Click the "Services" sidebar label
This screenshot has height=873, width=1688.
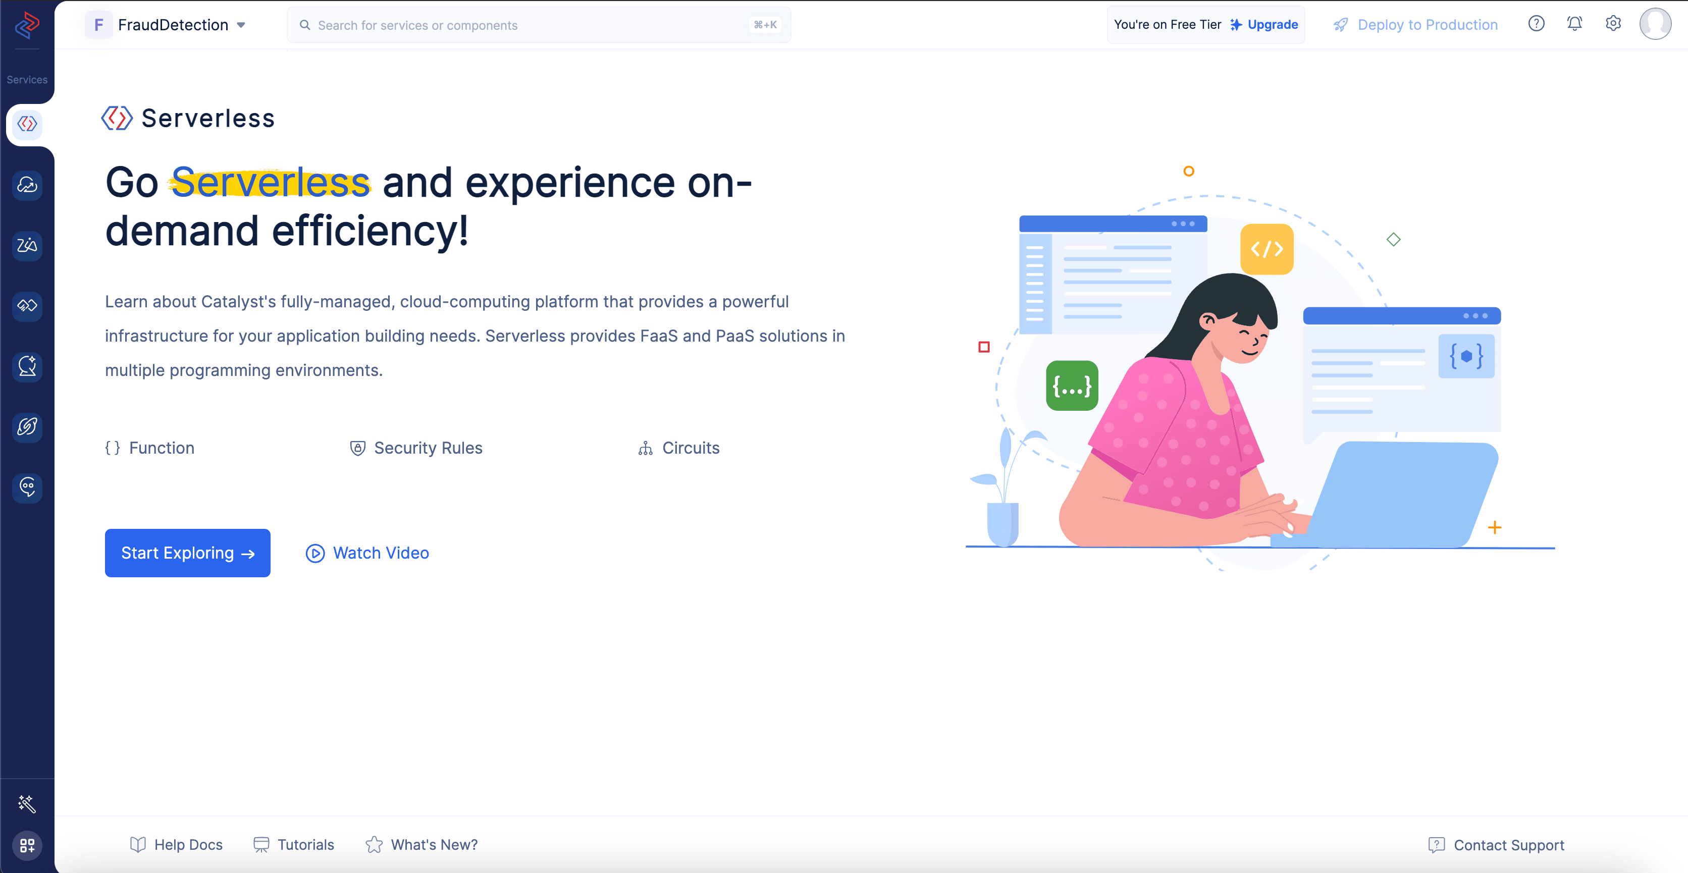click(x=27, y=80)
